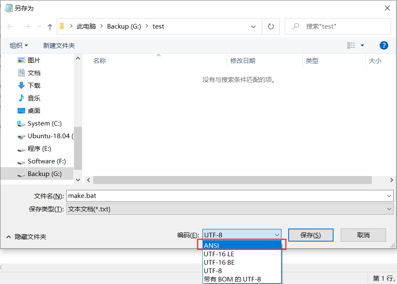Select 此电脑 in the address path
The width and height of the screenshot is (397, 284).
click(x=87, y=26)
